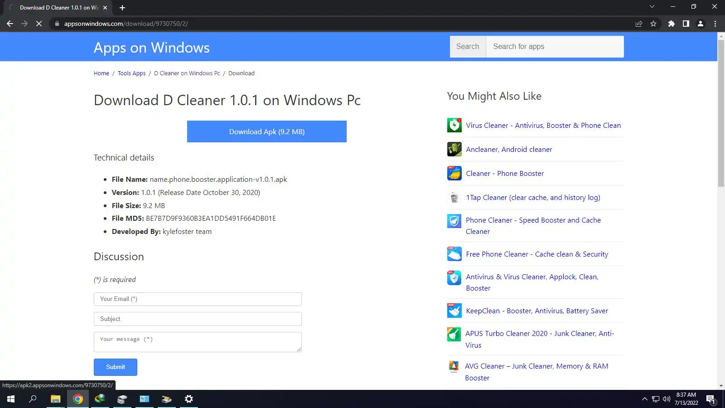Click the Antivirus & Virus Cleaner icon
Screen dimensions: 725x408
(454, 278)
